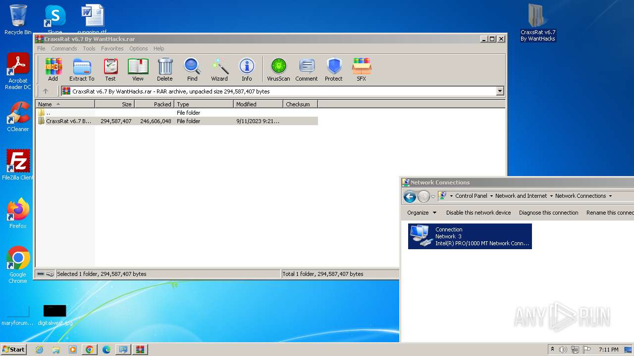Screen dimensions: 634x356
Task: Open Skype desktop shortcut
Action: (55, 19)
